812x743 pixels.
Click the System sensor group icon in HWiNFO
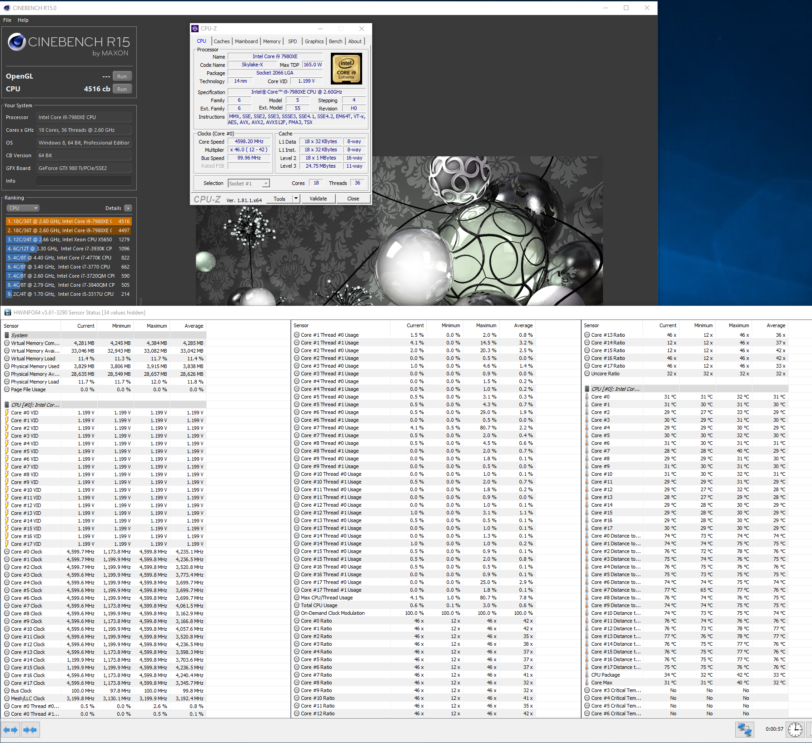point(7,335)
